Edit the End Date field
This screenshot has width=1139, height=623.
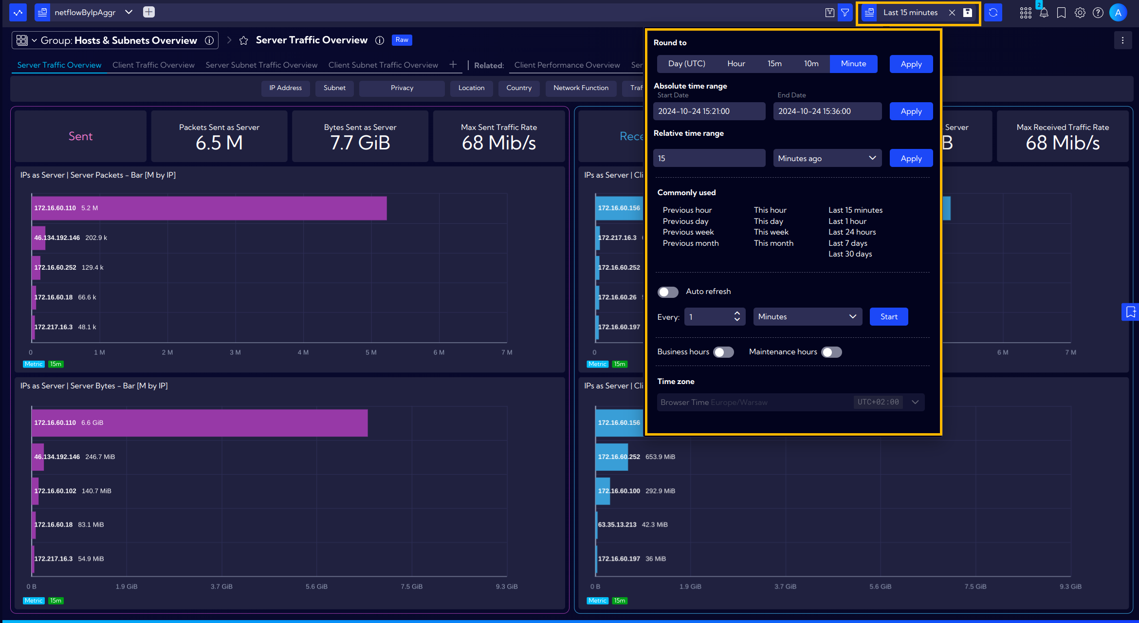click(x=827, y=111)
